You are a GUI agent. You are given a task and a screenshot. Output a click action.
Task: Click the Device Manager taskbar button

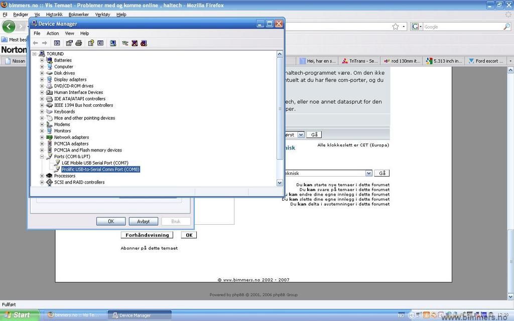[140, 315]
